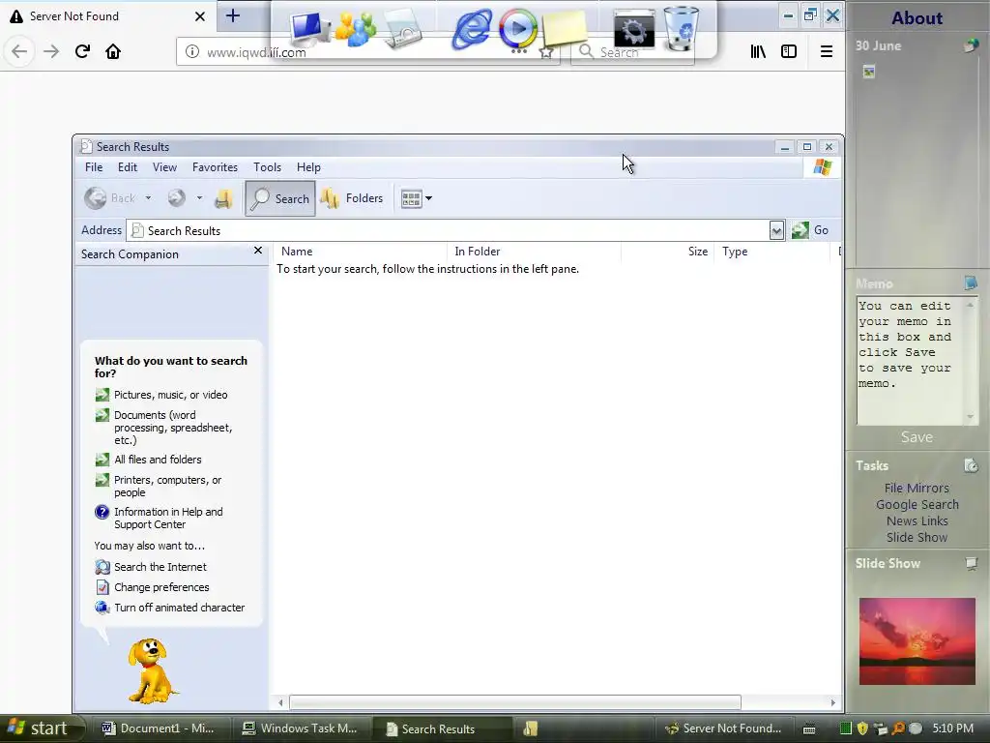Click the sunset slide show thumbnail
This screenshot has width=990, height=743.
[917, 641]
